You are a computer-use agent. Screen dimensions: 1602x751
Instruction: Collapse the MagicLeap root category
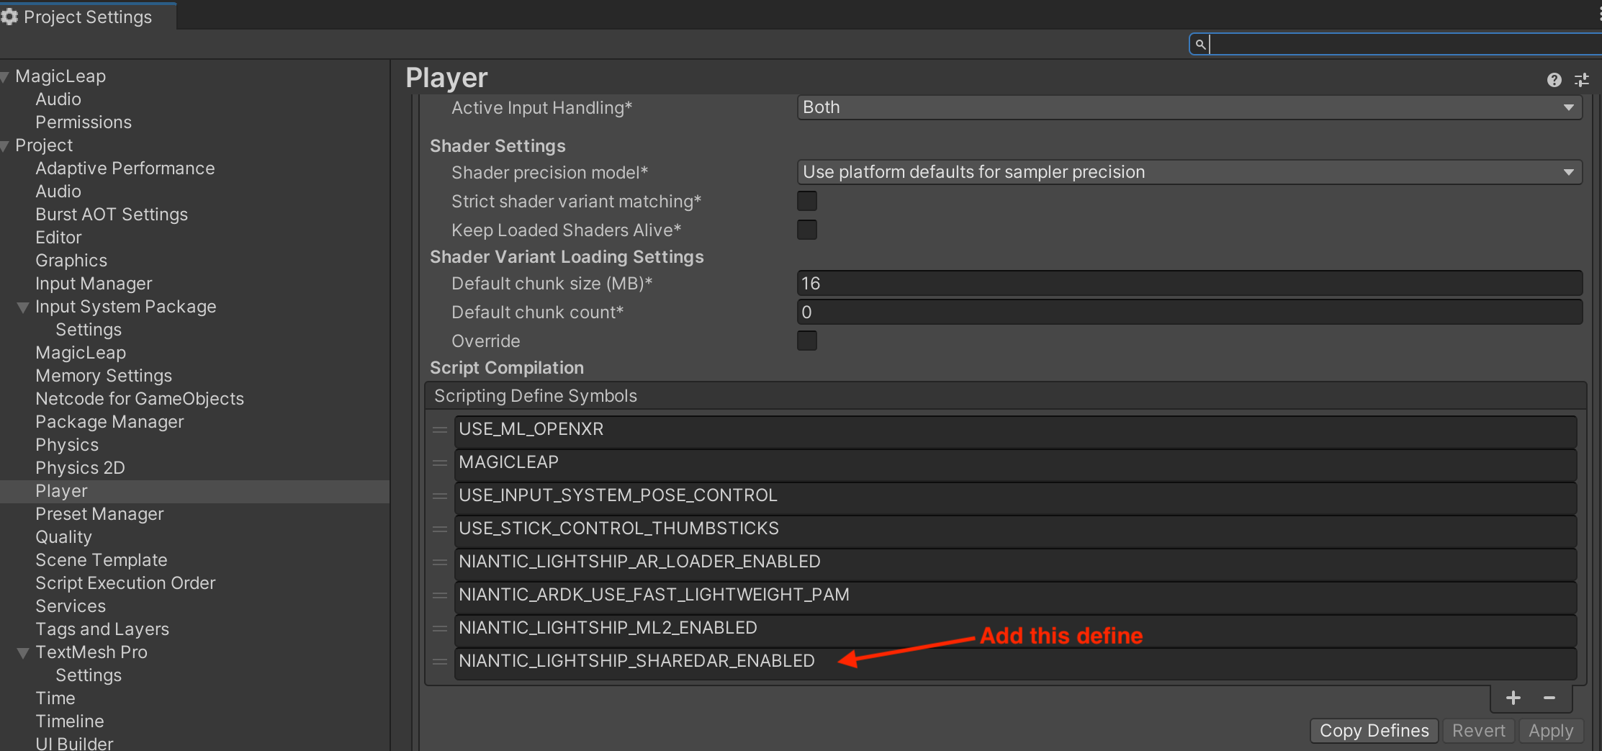point(5,77)
